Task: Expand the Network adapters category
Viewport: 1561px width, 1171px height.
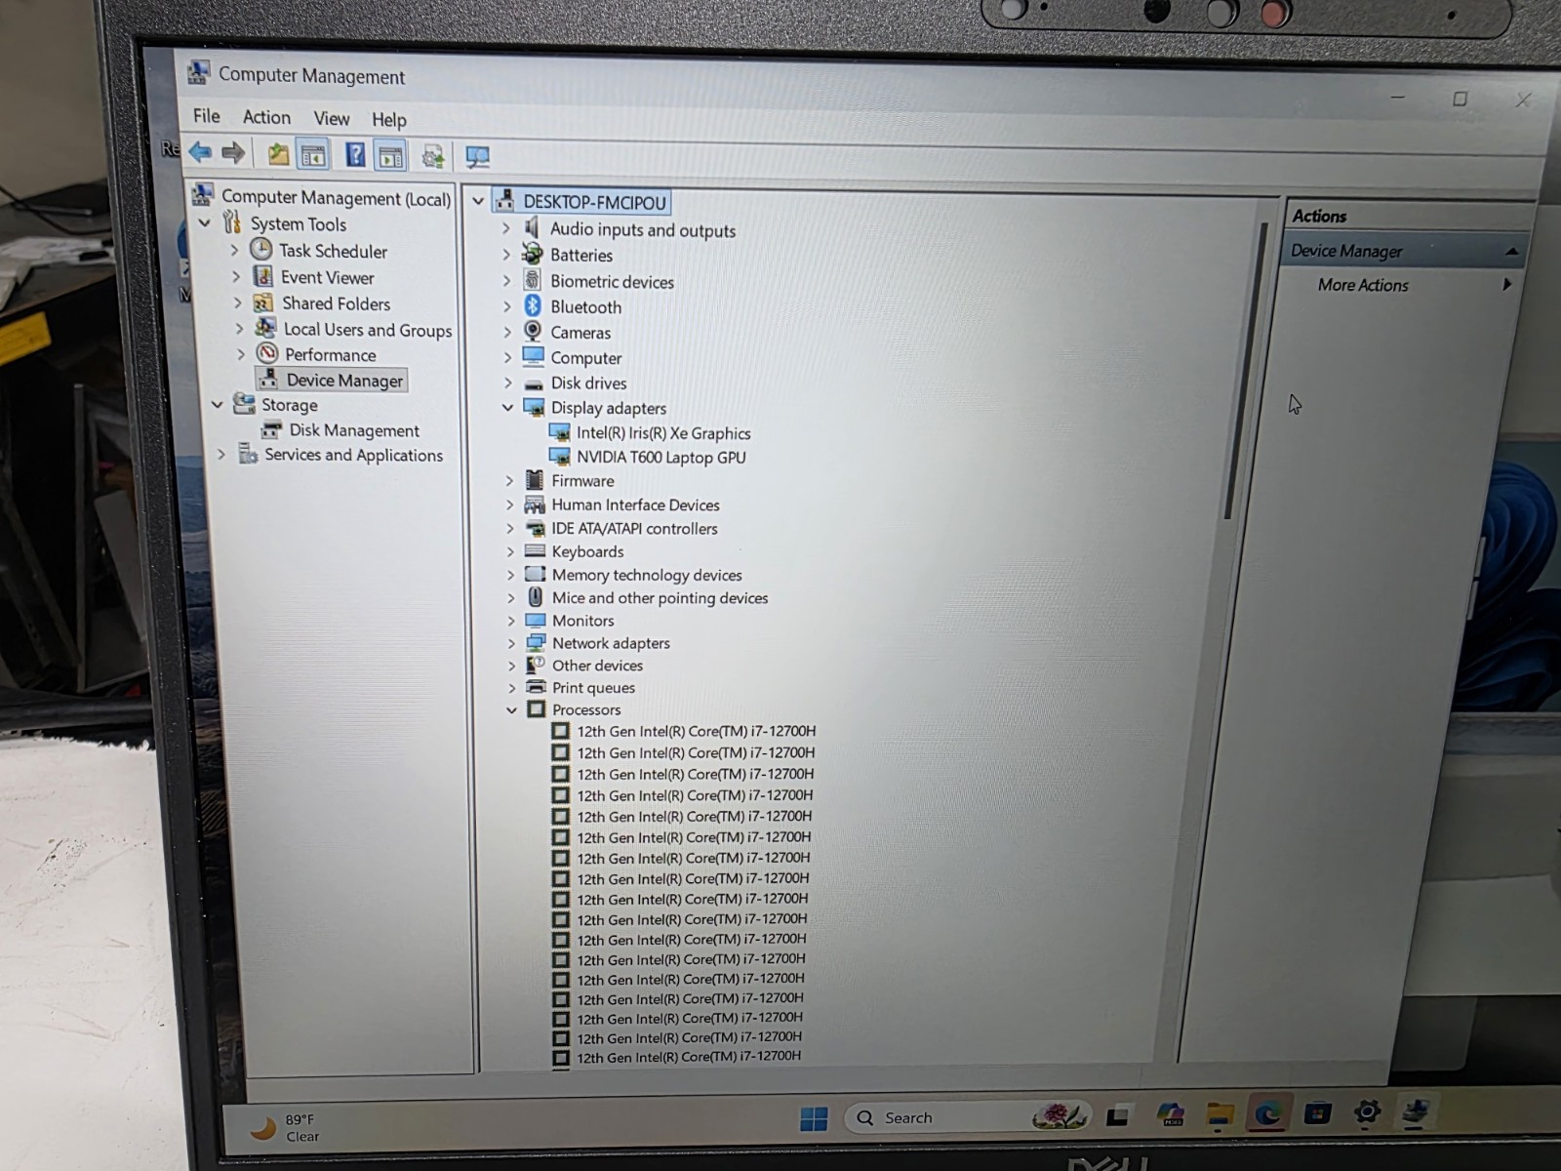Action: coord(510,643)
